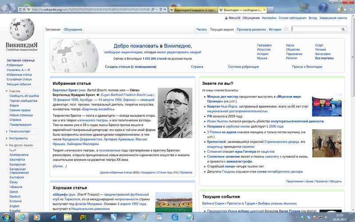Select the Читать view tab
Screen dimensions: 355x222
(x=201, y=29)
